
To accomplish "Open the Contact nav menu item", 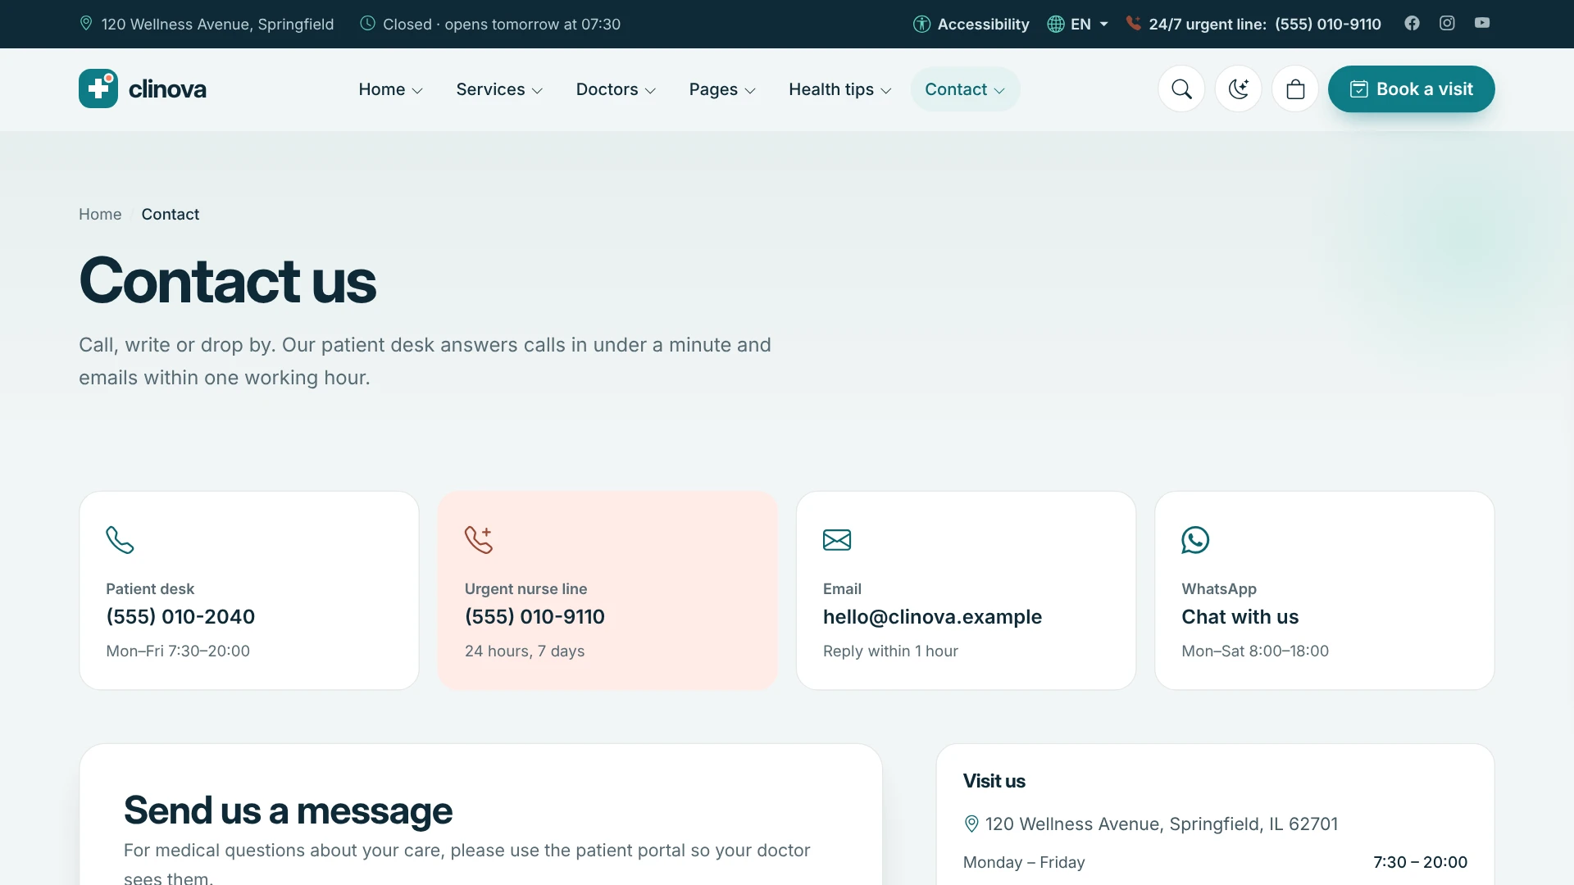I will pyautogui.click(x=965, y=89).
